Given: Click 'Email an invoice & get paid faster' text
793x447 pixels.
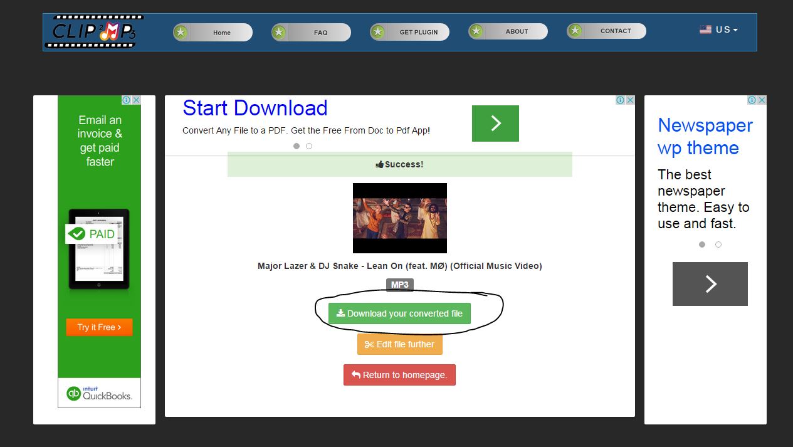Looking at the screenshot, I should click(100, 141).
